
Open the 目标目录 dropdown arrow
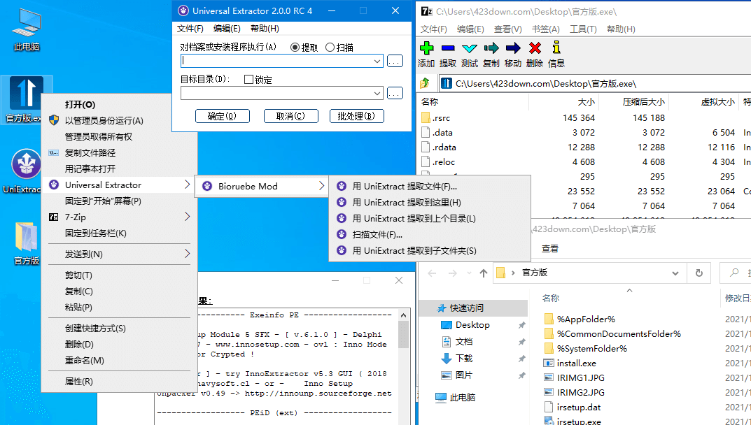375,92
